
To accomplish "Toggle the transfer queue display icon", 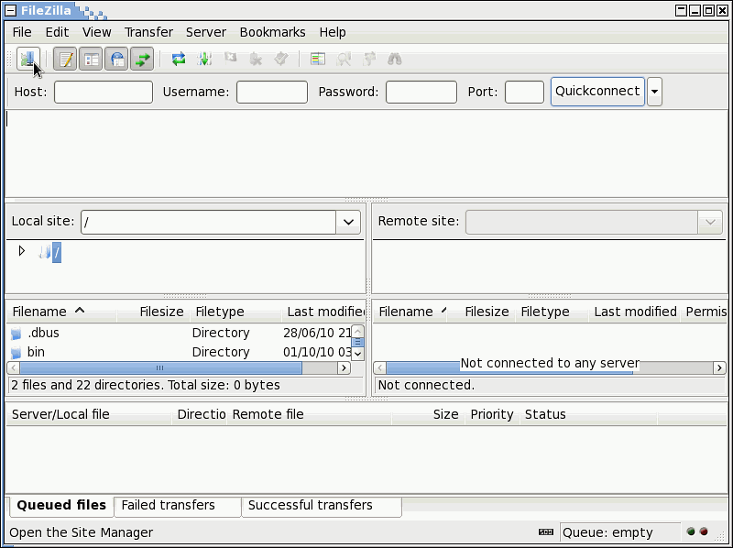I will click(x=142, y=59).
